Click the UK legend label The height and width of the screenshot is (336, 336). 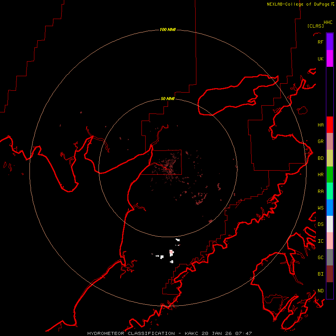pyautogui.click(x=320, y=59)
